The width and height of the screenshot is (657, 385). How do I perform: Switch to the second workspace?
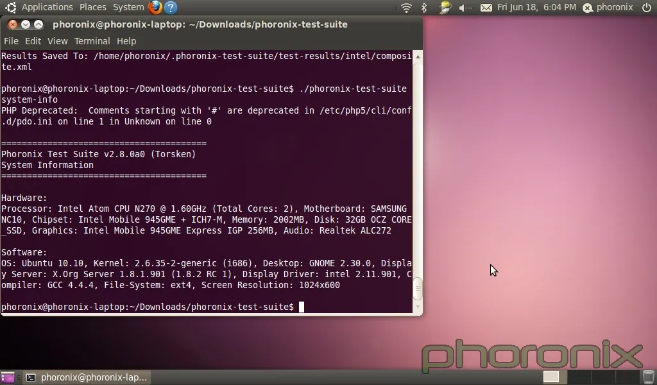579,377
